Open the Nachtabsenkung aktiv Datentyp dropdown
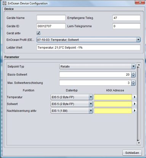 pyautogui.click(x=72, y=111)
